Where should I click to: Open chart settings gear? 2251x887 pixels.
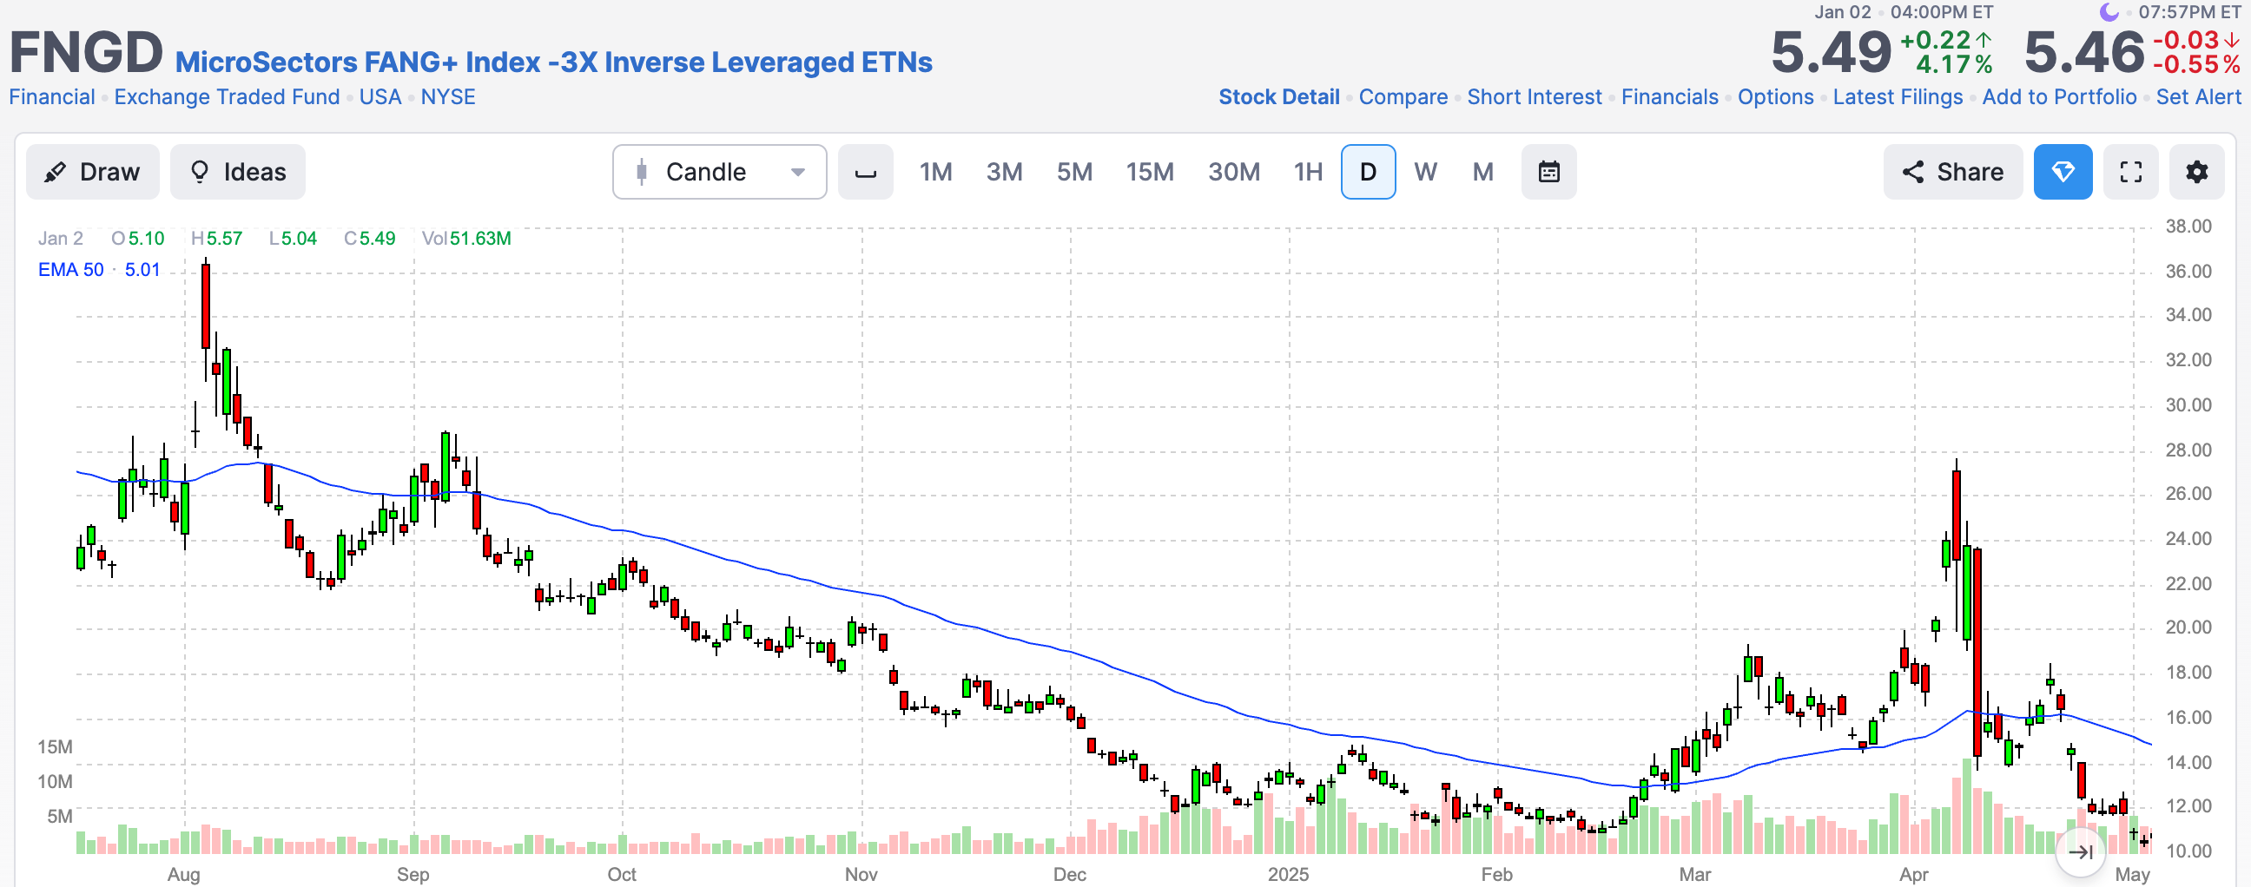click(x=2196, y=172)
